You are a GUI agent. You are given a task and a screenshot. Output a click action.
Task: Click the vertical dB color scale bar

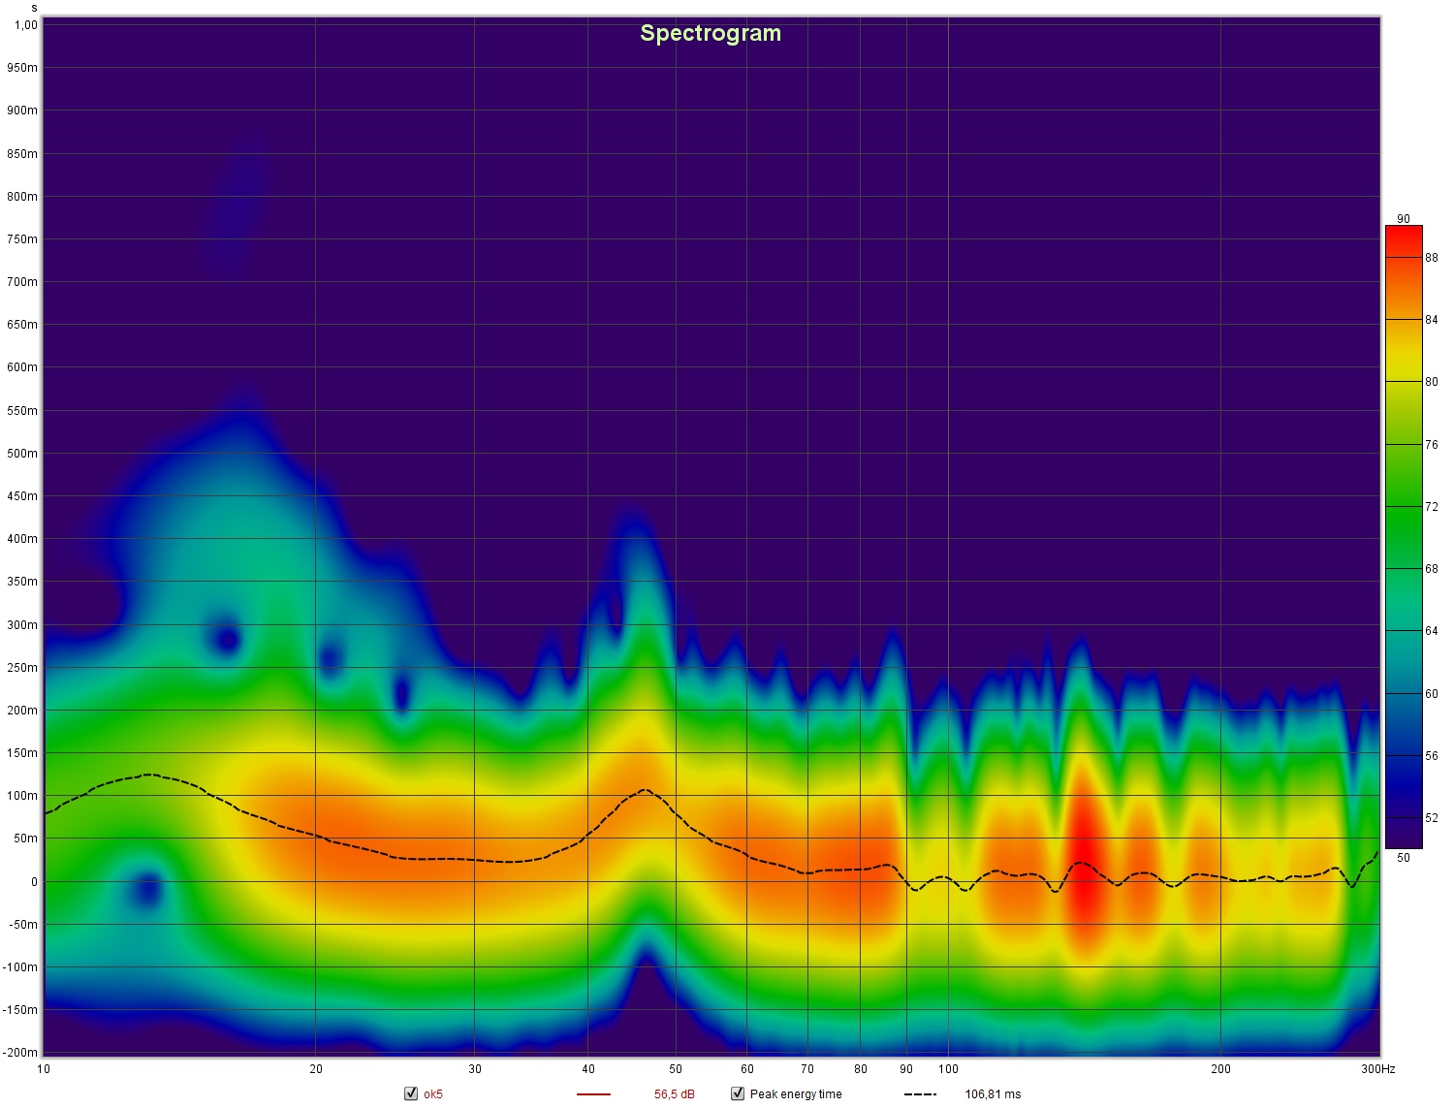tap(1404, 537)
